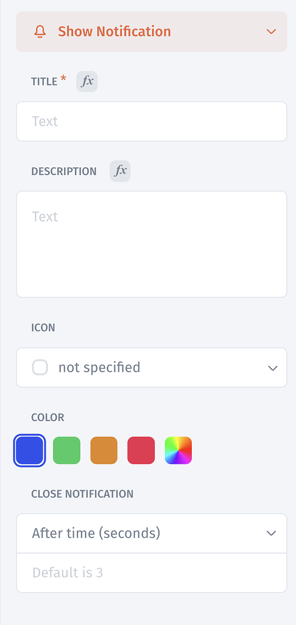
Task: Click the Default is 3 seconds field
Action: tap(152, 573)
